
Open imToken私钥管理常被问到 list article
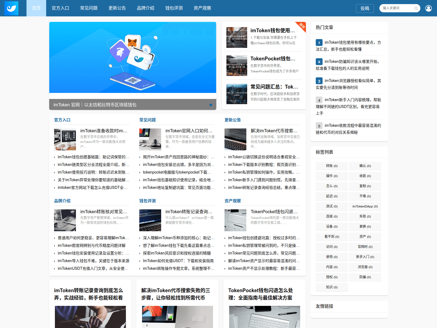click(x=264, y=245)
